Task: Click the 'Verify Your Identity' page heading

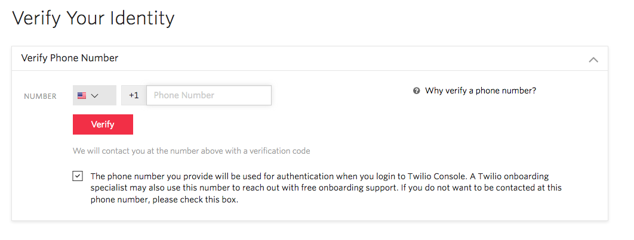Action: (93, 18)
